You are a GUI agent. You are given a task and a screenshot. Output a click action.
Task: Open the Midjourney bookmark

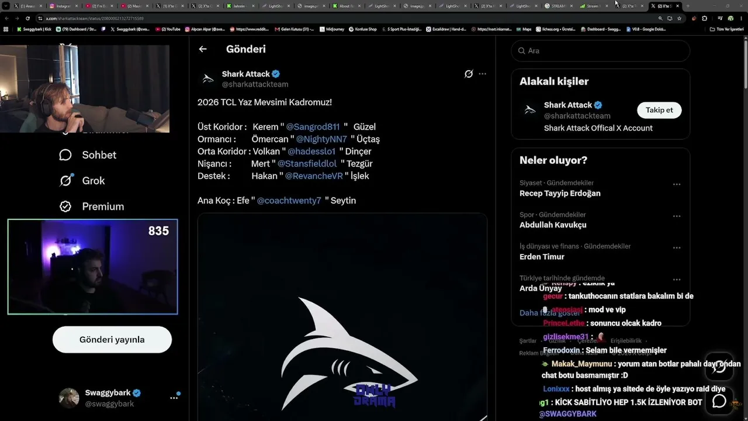point(333,29)
